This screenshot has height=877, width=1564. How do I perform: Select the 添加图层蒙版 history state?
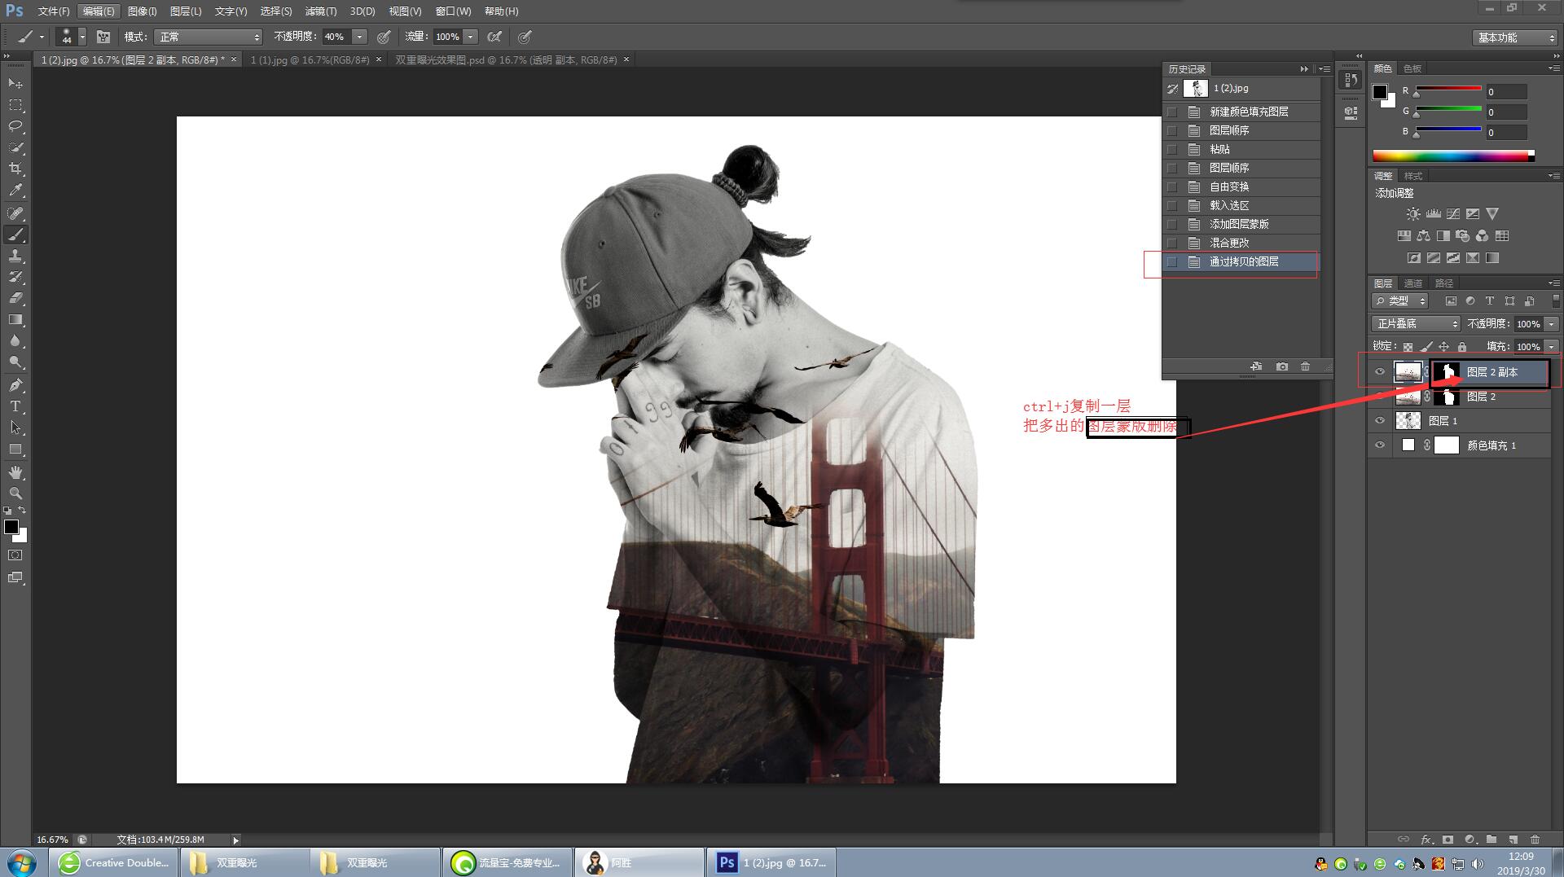click(x=1239, y=224)
